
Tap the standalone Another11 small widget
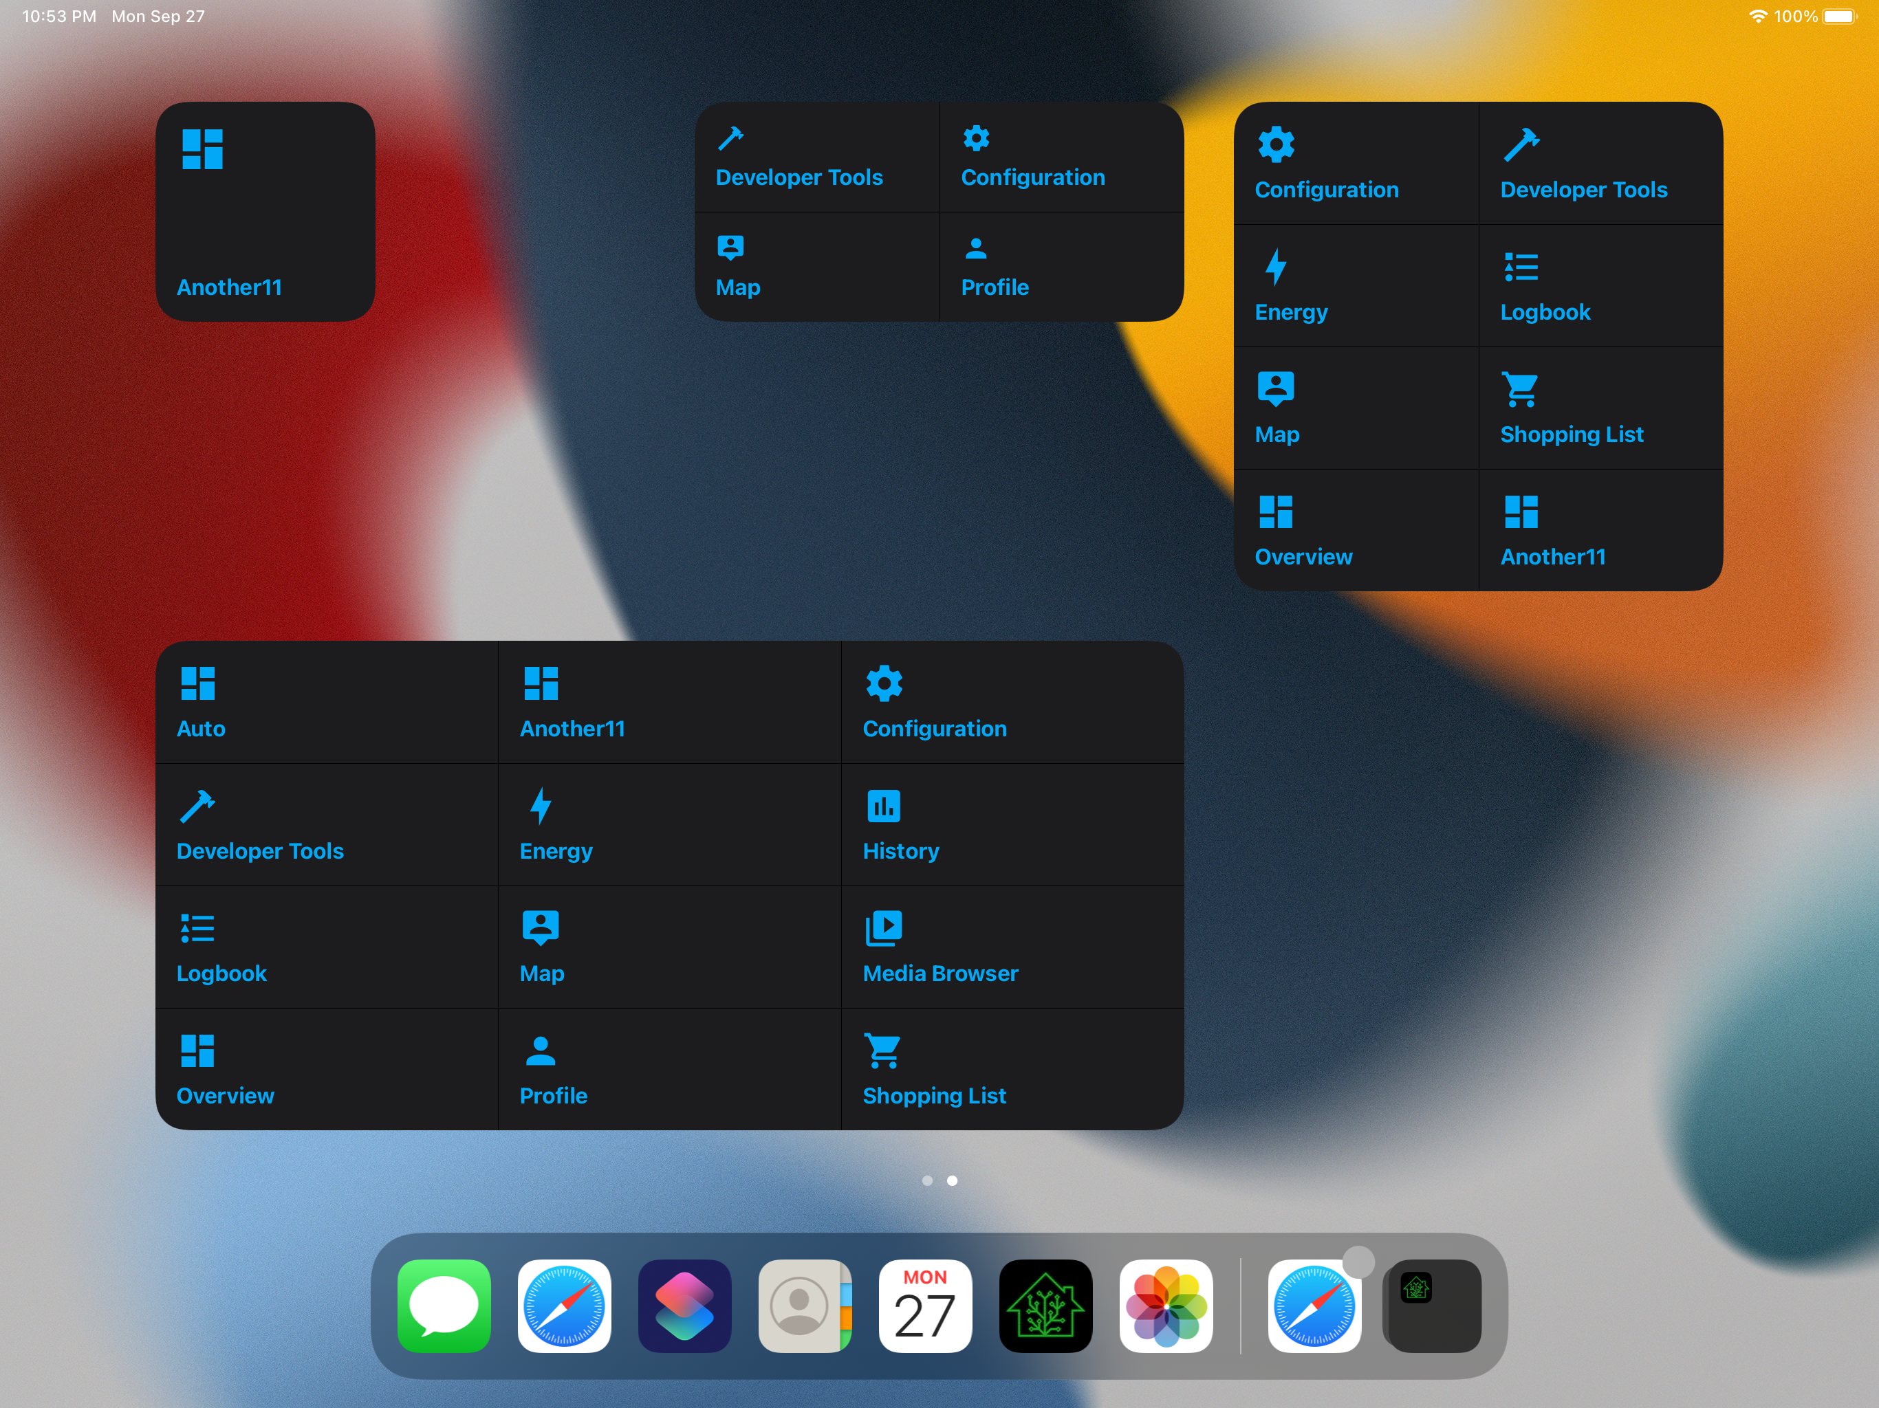(x=265, y=212)
